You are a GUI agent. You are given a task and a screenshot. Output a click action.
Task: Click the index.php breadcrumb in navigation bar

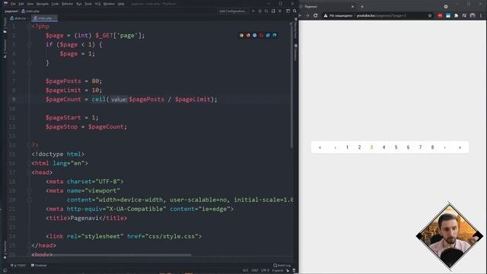pyautogui.click(x=30, y=11)
